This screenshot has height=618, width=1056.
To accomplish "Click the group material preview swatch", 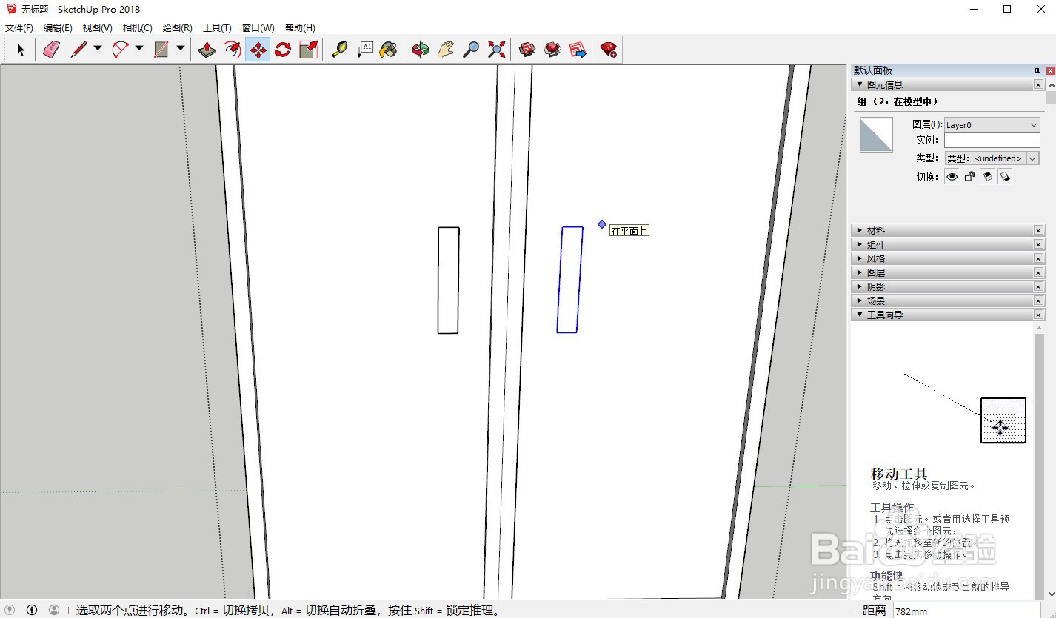I will (x=876, y=135).
